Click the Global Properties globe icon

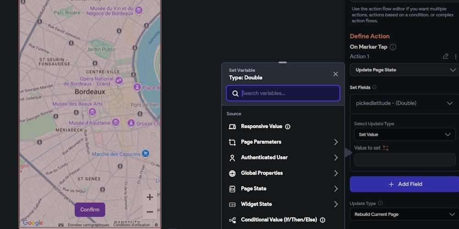[x=232, y=174]
